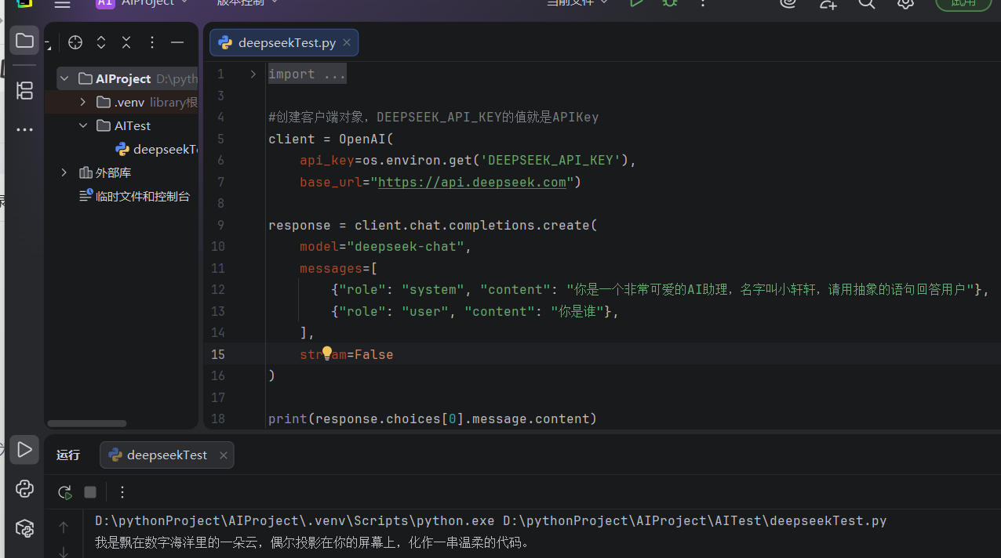Click the Select Opened File crosshair icon
This screenshot has width=1001, height=558.
click(75, 42)
